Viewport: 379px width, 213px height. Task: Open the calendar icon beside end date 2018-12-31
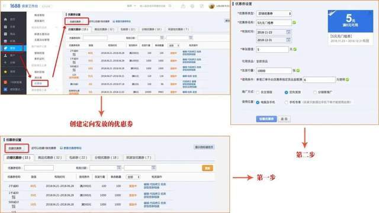pos(288,40)
